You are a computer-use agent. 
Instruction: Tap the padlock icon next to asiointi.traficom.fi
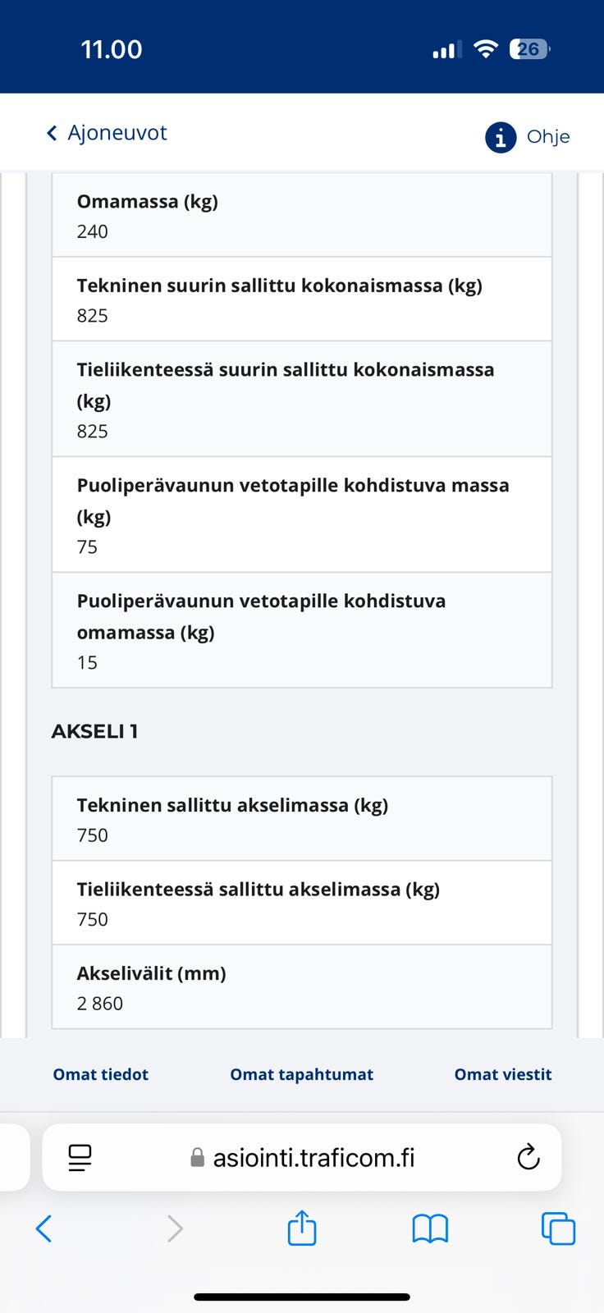(195, 1157)
